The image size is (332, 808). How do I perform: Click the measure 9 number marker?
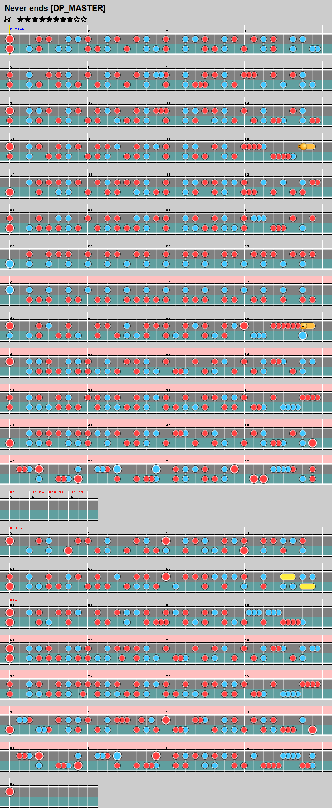coord(11,103)
